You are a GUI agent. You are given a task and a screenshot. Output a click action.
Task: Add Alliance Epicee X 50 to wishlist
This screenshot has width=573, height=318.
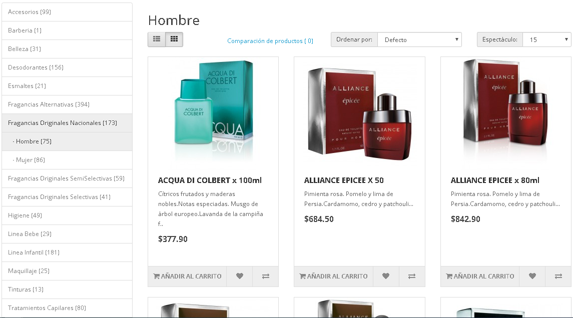386,276
